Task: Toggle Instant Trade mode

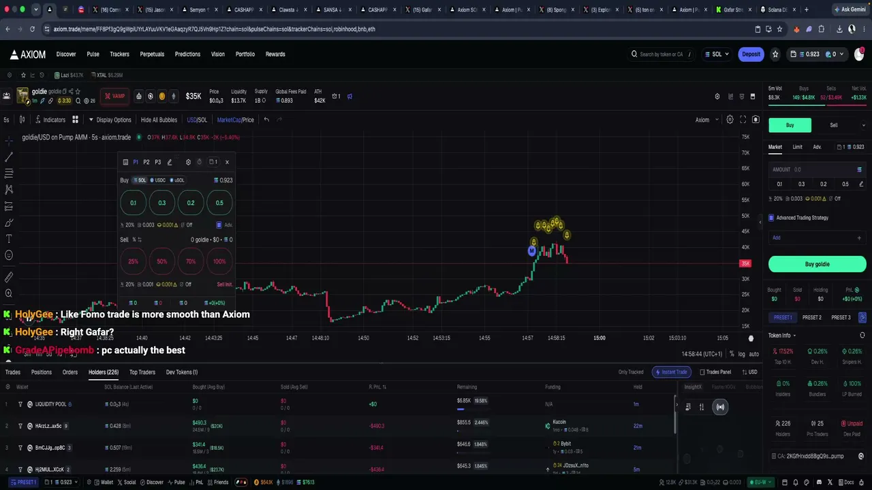Action: (670, 372)
